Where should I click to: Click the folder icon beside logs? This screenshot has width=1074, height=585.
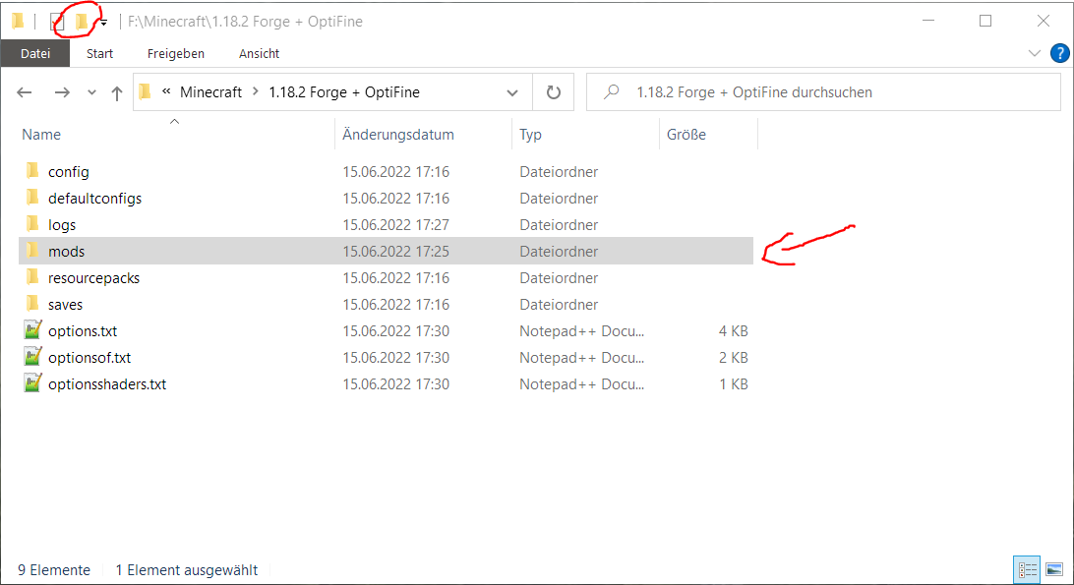32,224
